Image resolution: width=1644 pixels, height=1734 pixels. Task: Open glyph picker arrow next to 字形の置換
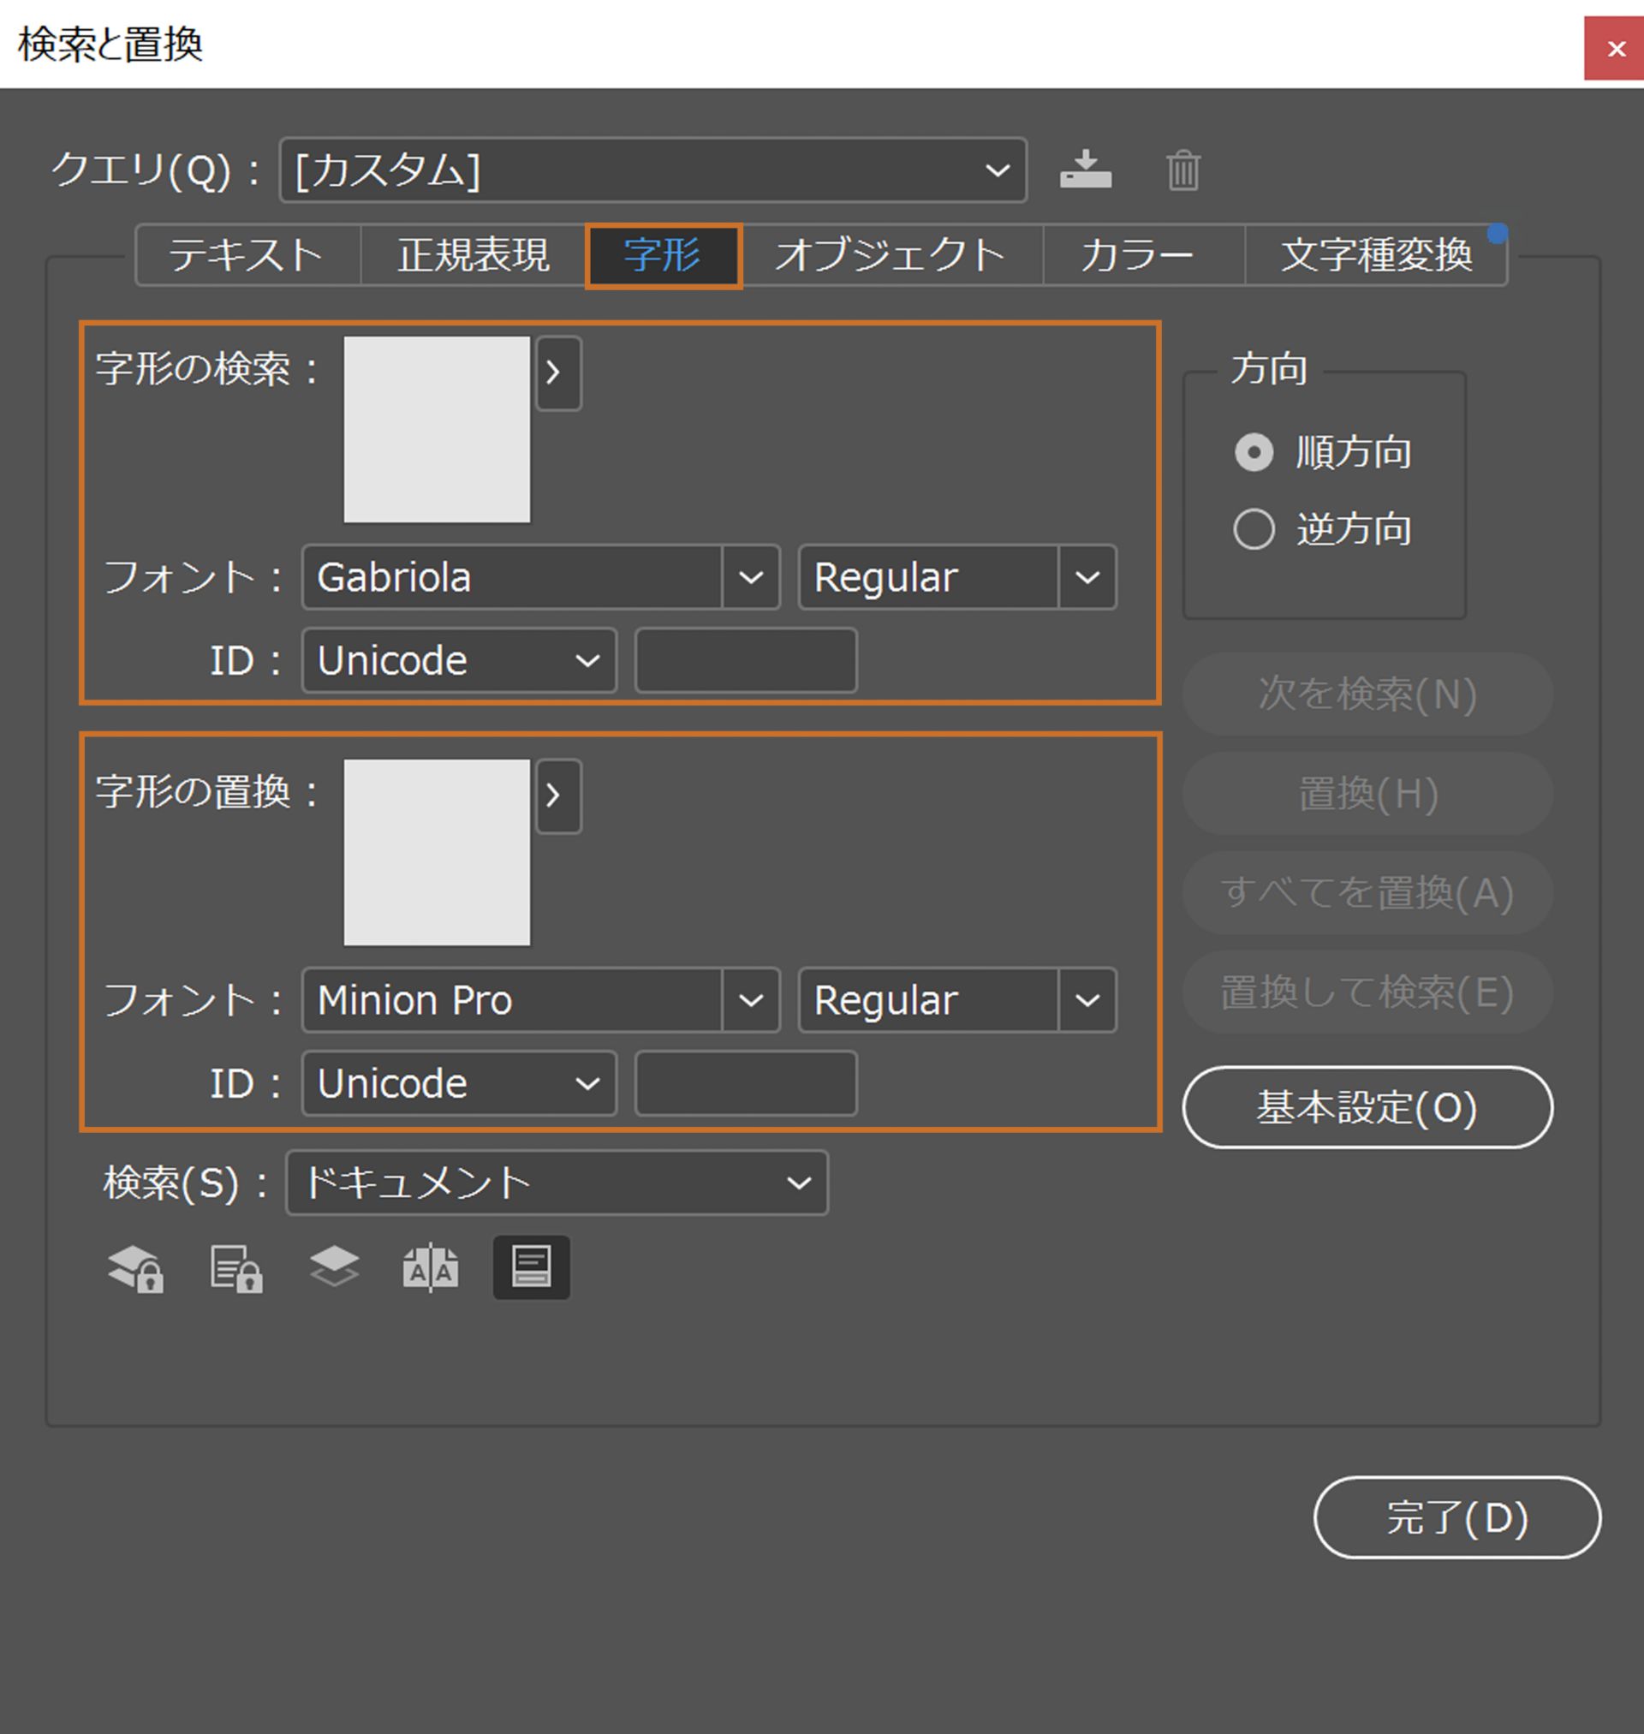click(558, 795)
